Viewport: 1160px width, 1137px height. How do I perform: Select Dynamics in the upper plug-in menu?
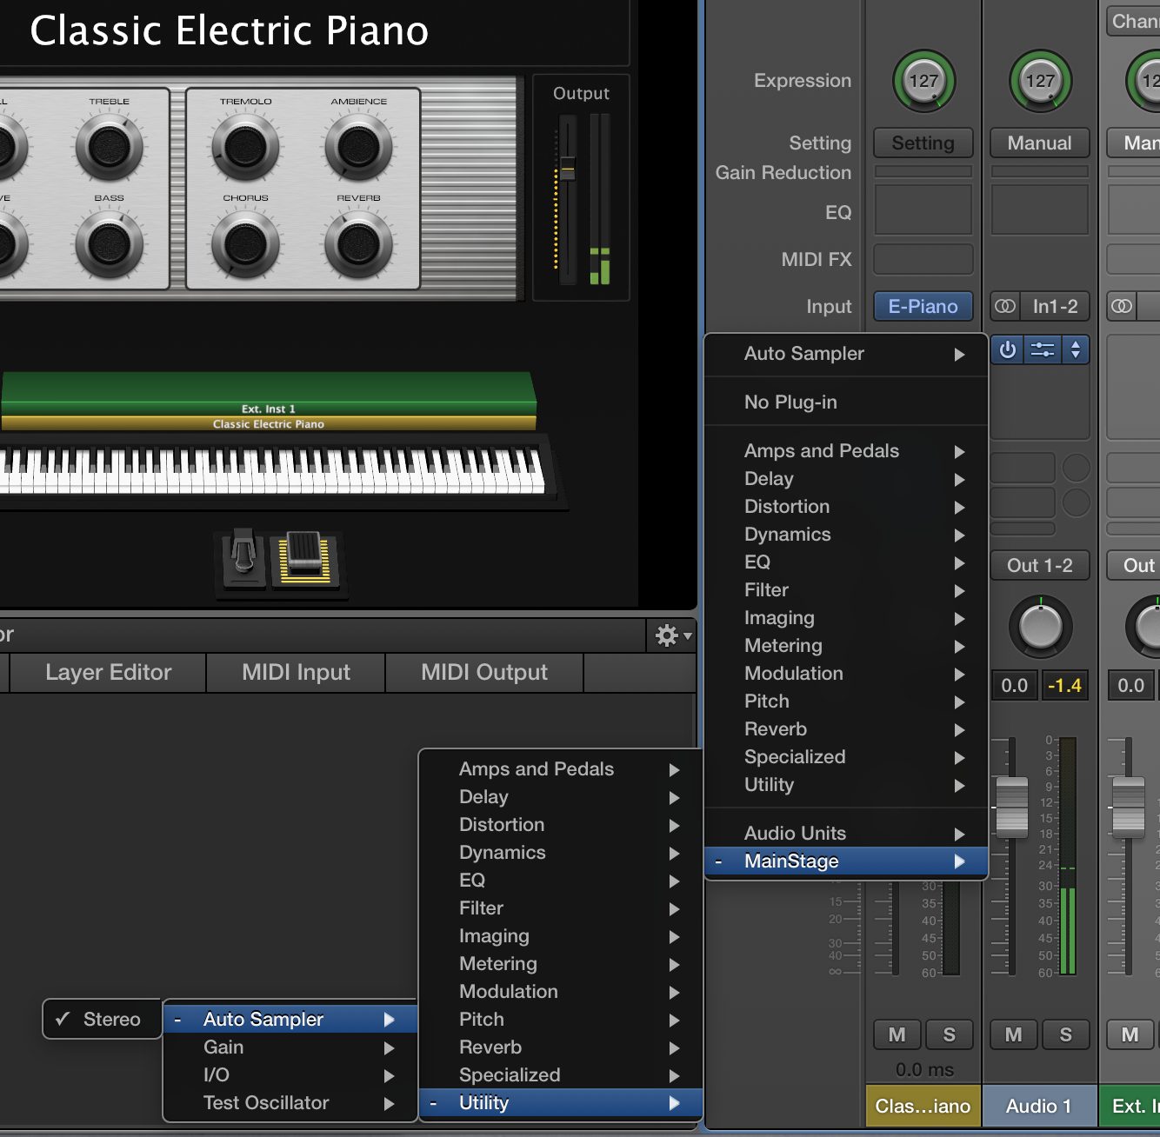846,535
